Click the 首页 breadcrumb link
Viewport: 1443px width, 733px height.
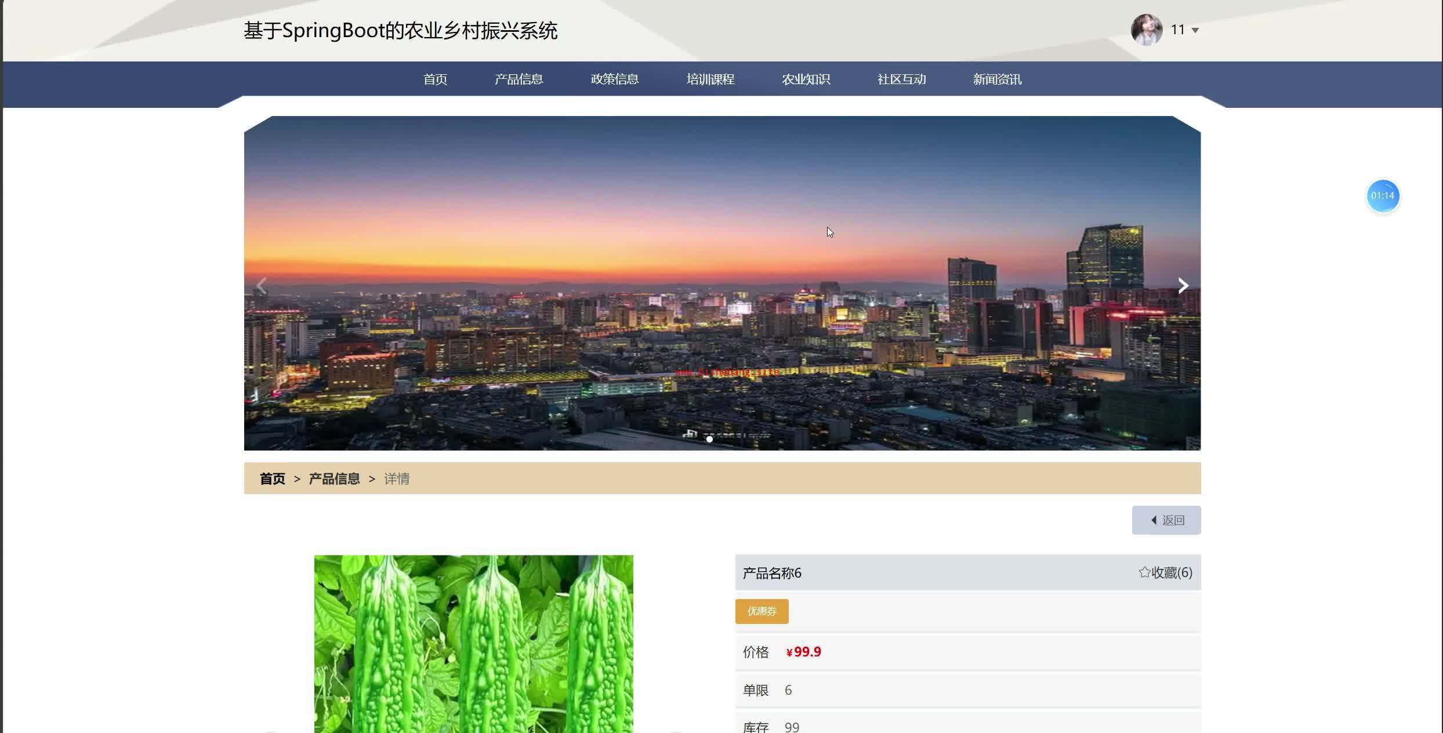(272, 478)
